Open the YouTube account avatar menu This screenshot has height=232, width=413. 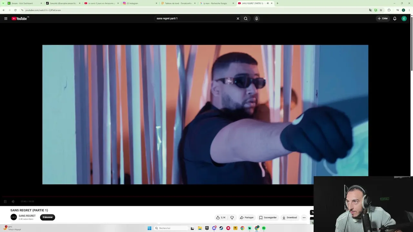click(404, 19)
